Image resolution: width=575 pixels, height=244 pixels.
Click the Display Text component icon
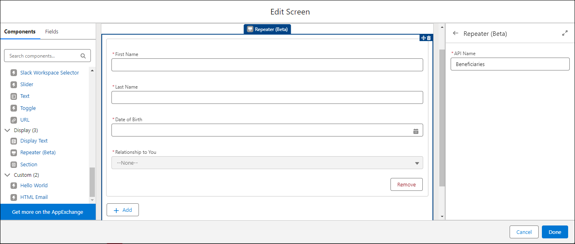pyautogui.click(x=15, y=141)
